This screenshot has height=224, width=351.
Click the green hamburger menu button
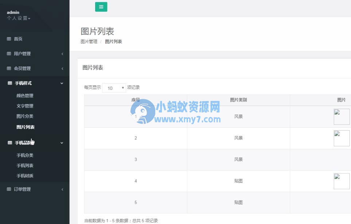point(101,7)
